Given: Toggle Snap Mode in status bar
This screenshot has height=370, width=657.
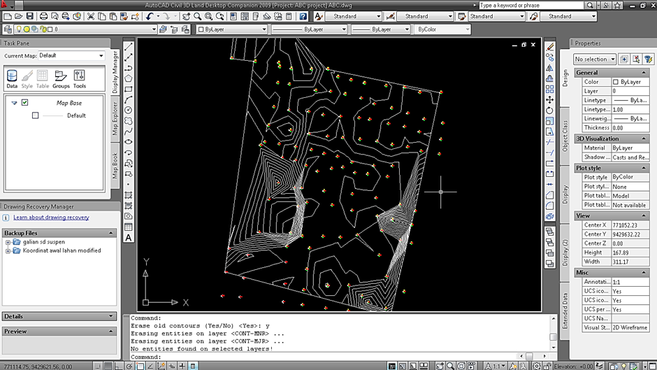Looking at the screenshot, I should point(97,367).
